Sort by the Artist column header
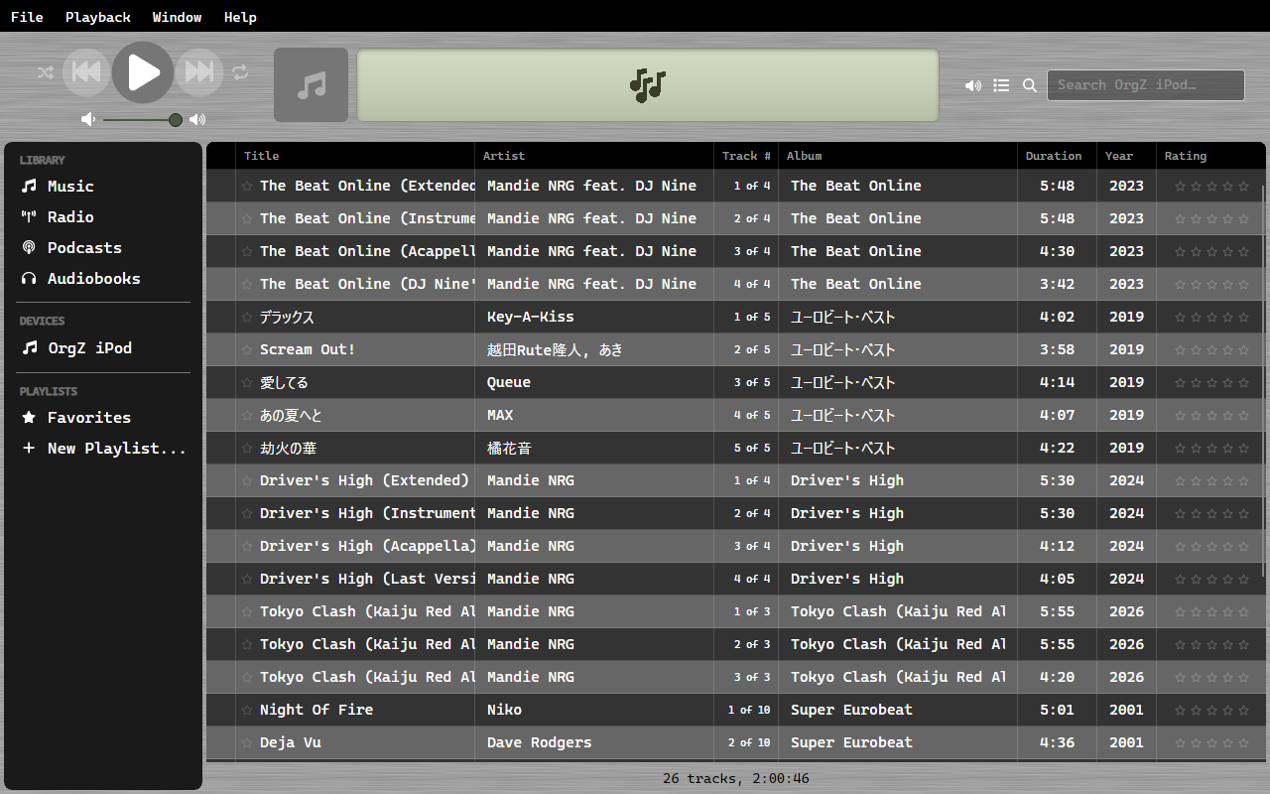This screenshot has height=794, width=1270. tap(594, 156)
